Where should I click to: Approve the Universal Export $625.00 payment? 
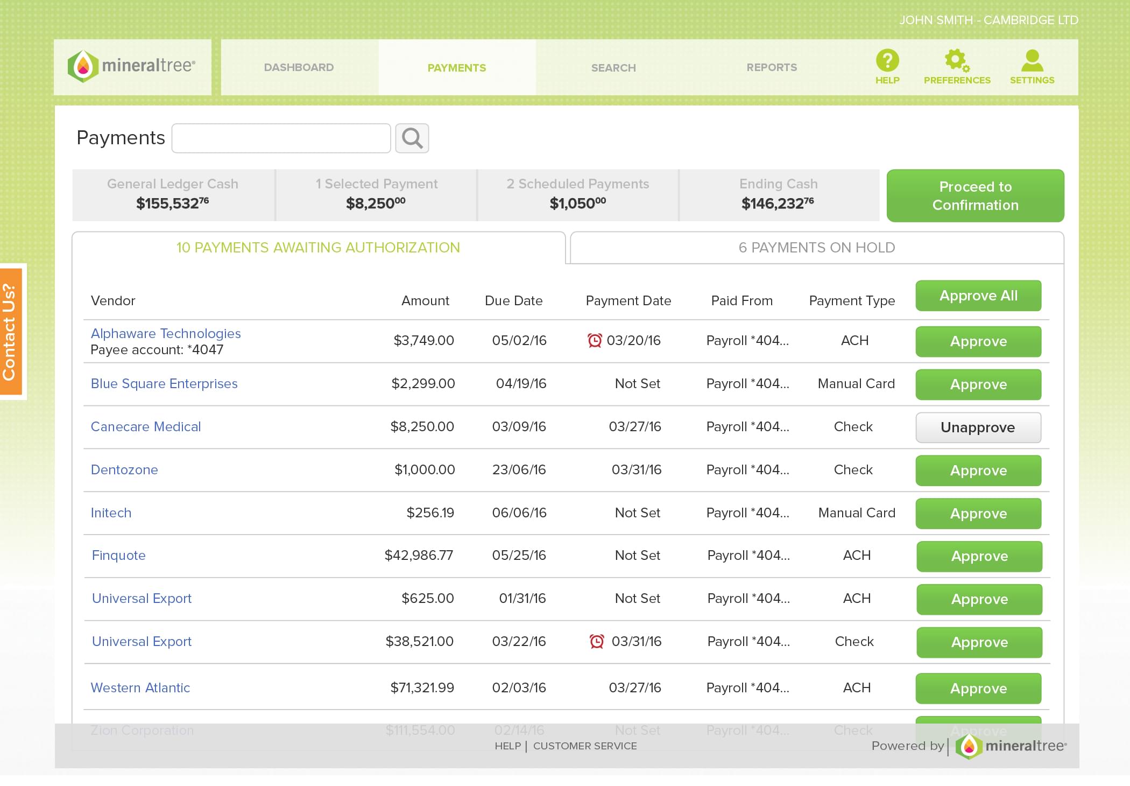click(979, 599)
